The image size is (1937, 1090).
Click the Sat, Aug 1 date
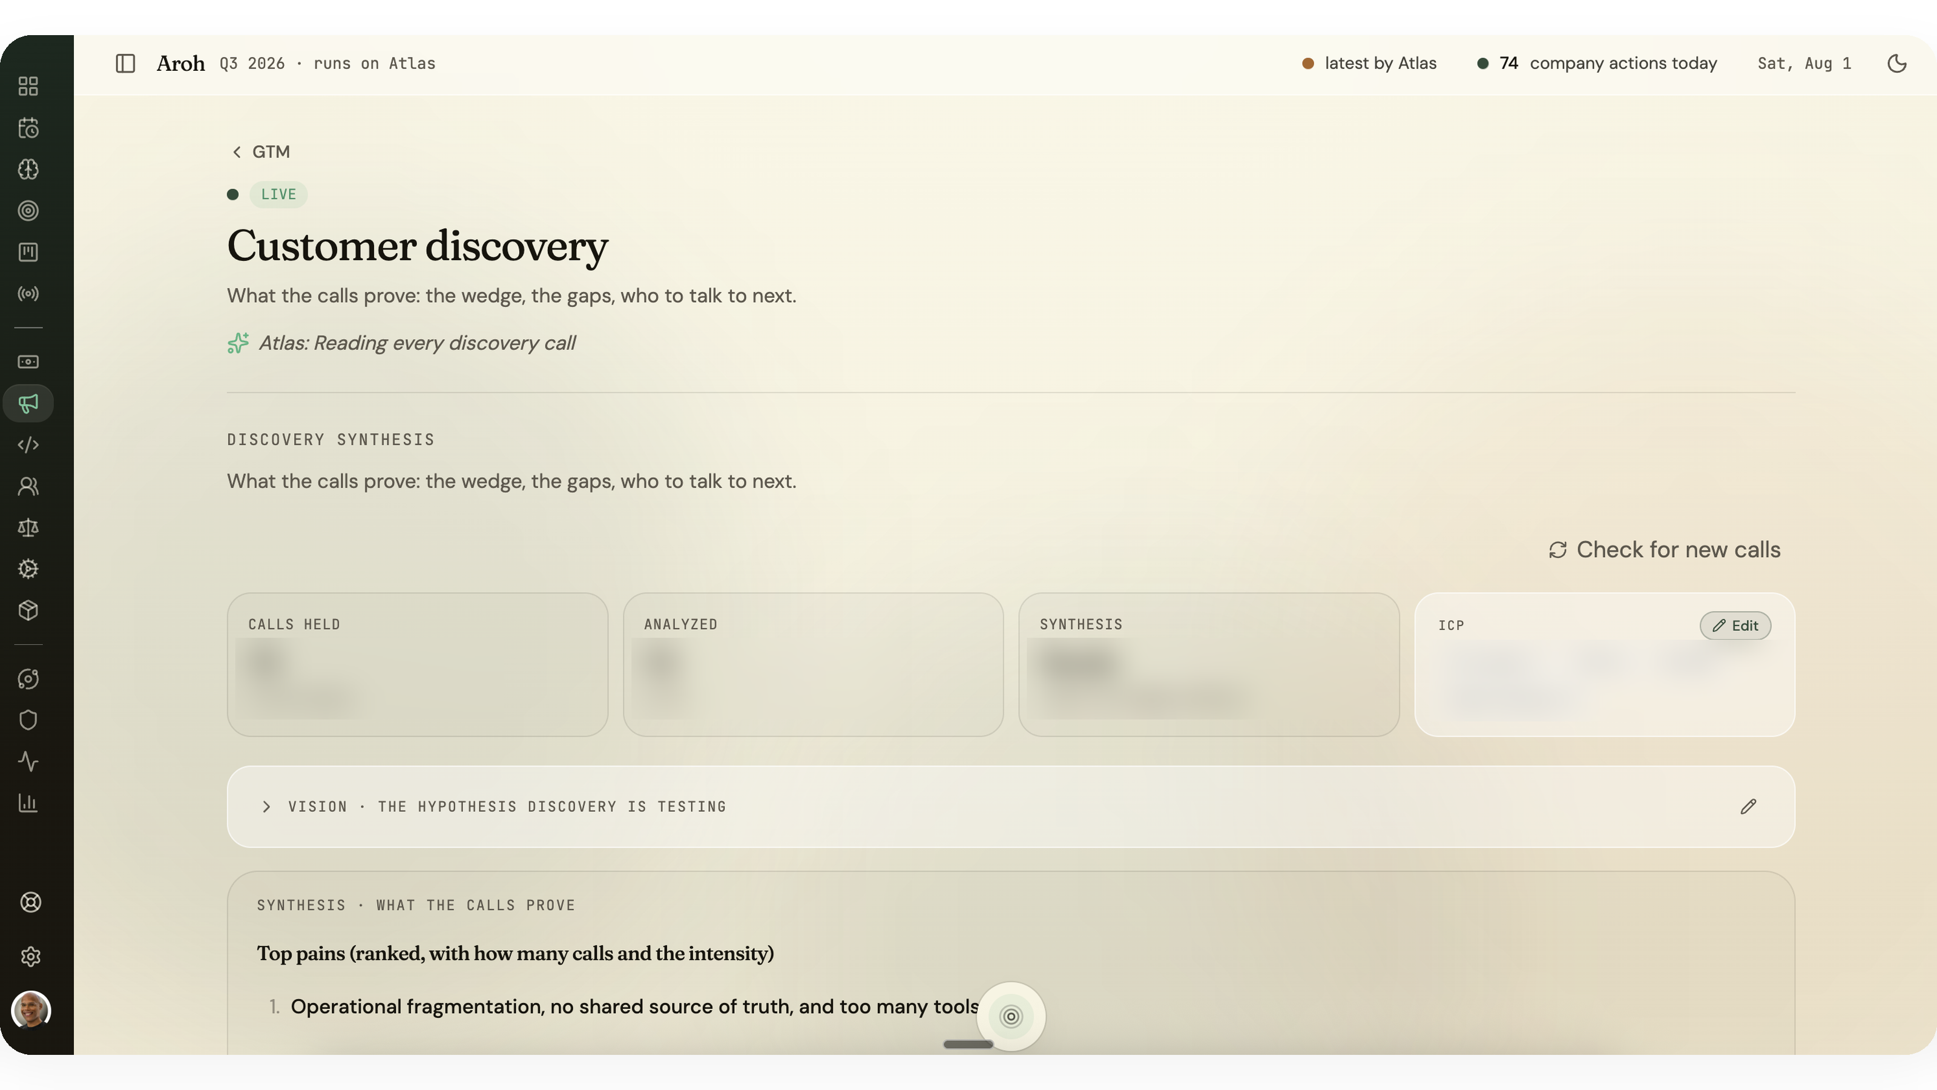pyautogui.click(x=1804, y=63)
